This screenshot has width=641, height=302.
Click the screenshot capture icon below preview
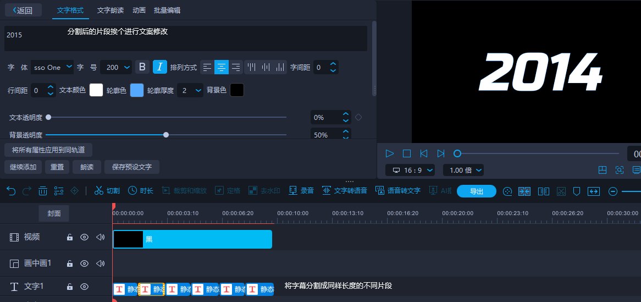(620, 170)
